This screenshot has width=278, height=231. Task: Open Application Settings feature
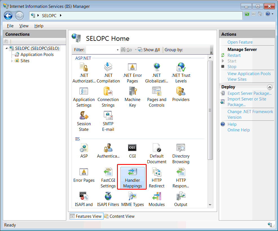pos(84,97)
